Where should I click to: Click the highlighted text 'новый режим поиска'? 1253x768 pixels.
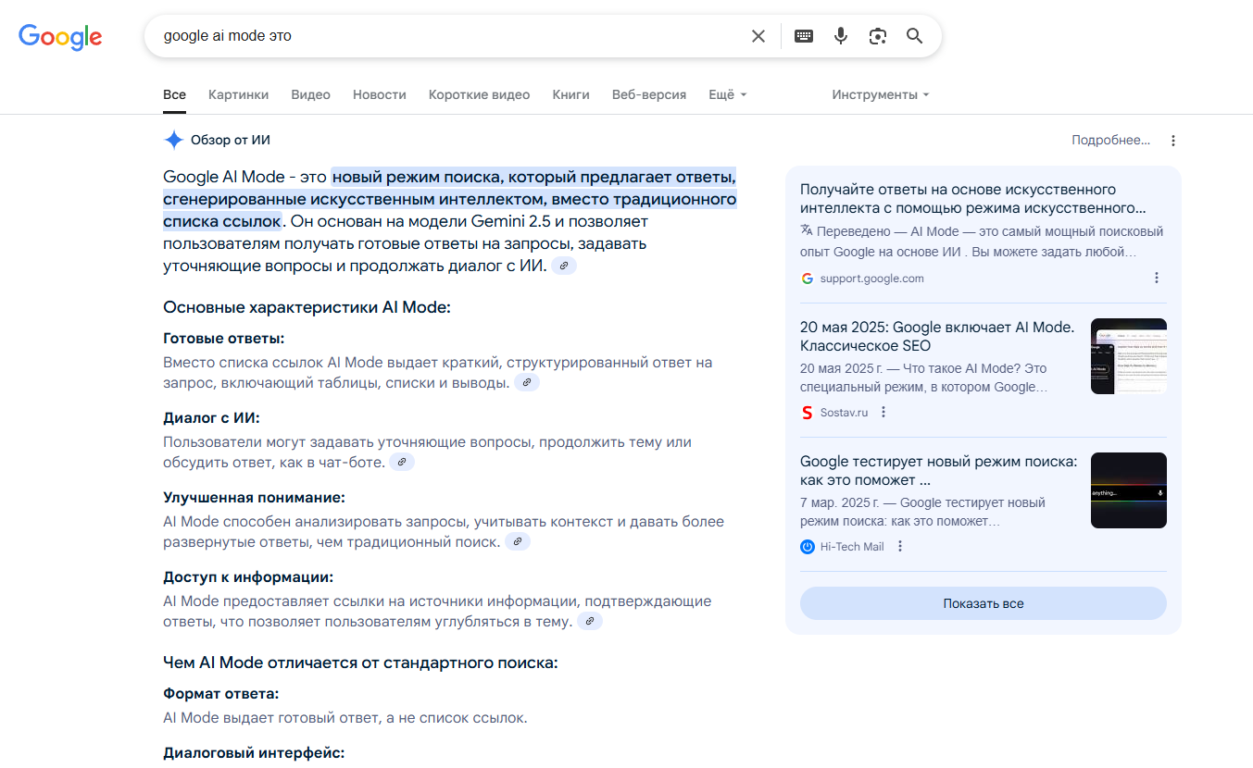click(x=418, y=177)
